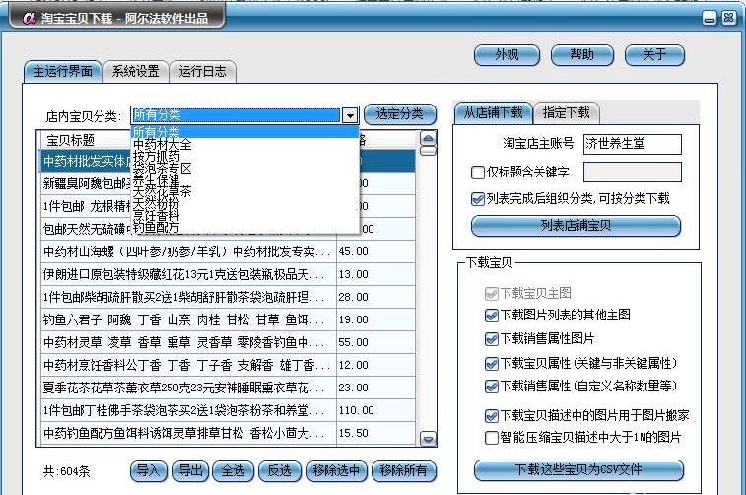Select the row 1件包邮 龙根精
The image size is (746, 495).
tap(86, 206)
